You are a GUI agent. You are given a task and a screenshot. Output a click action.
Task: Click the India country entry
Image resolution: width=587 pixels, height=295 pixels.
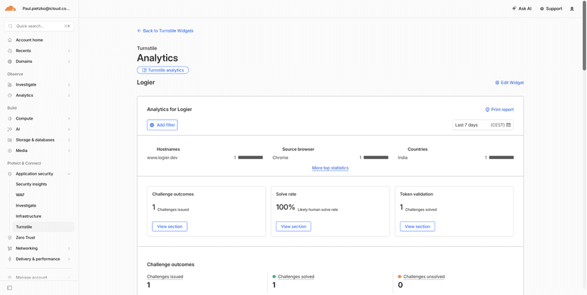pyautogui.click(x=403, y=158)
